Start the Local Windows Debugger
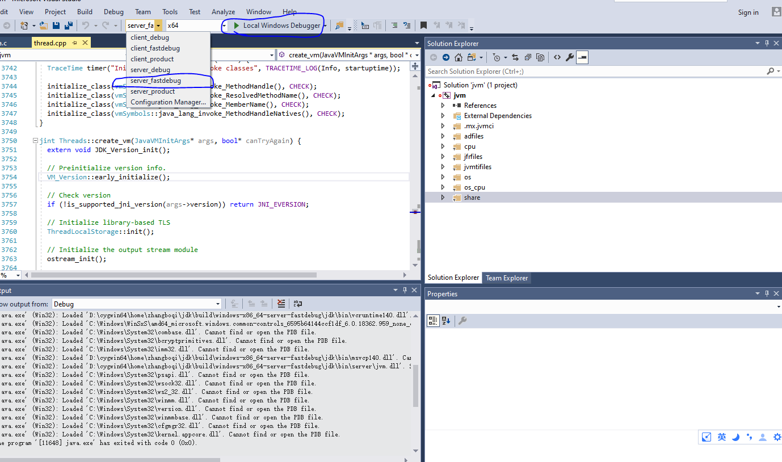The height and width of the screenshot is (462, 782). coord(276,26)
